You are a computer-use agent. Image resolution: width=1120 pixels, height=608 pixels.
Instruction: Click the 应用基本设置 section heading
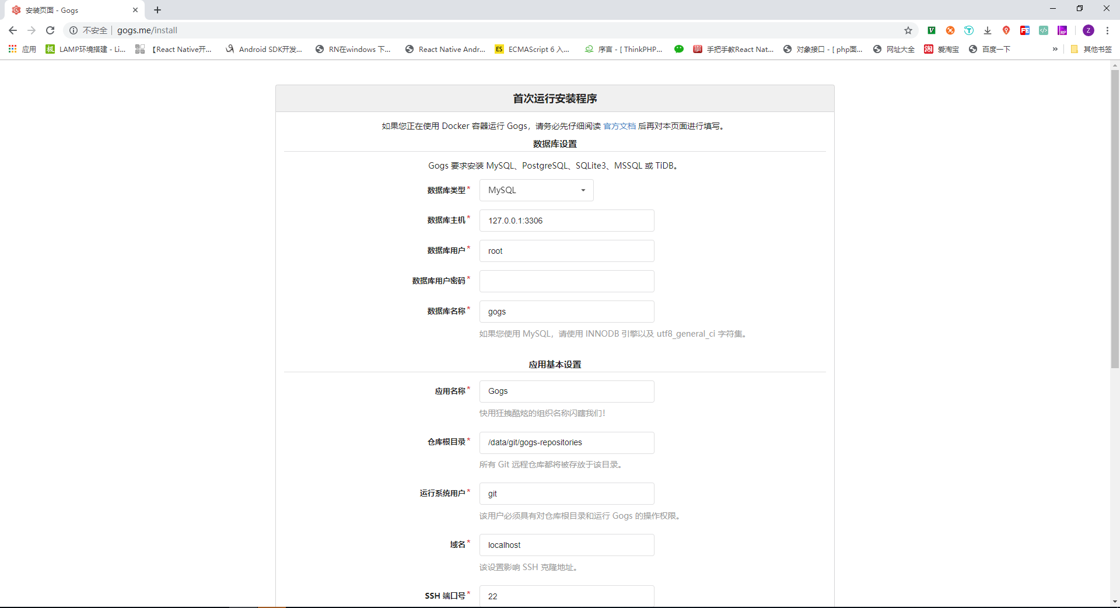coord(555,364)
